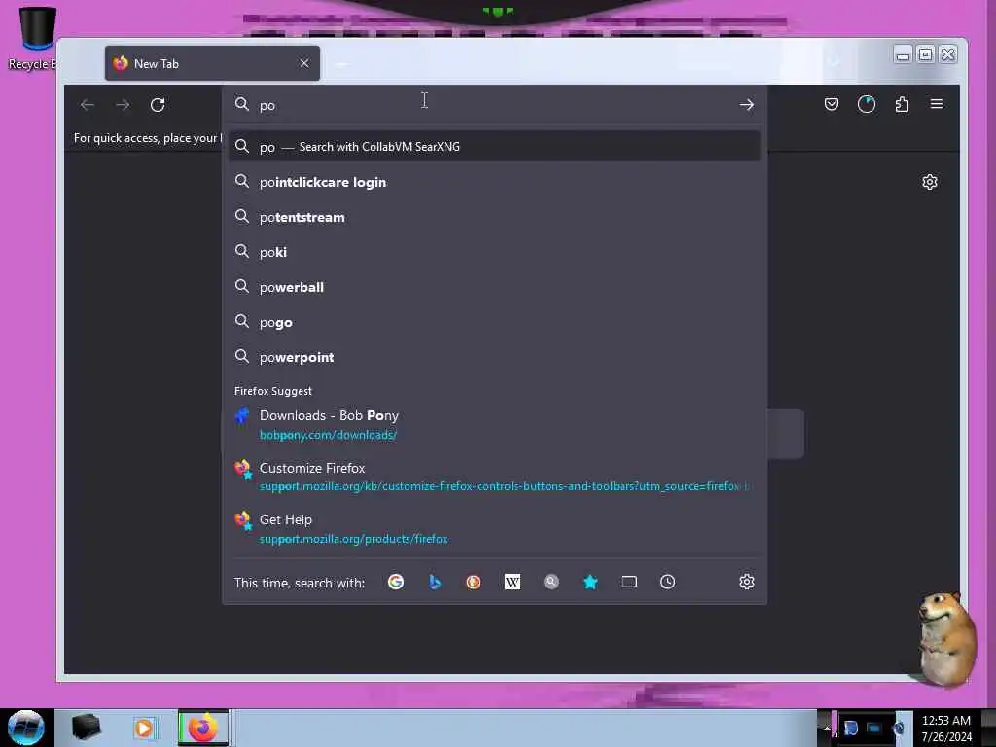996x747 pixels.
Task: Open the black box taskbar icon
Action: (87, 728)
